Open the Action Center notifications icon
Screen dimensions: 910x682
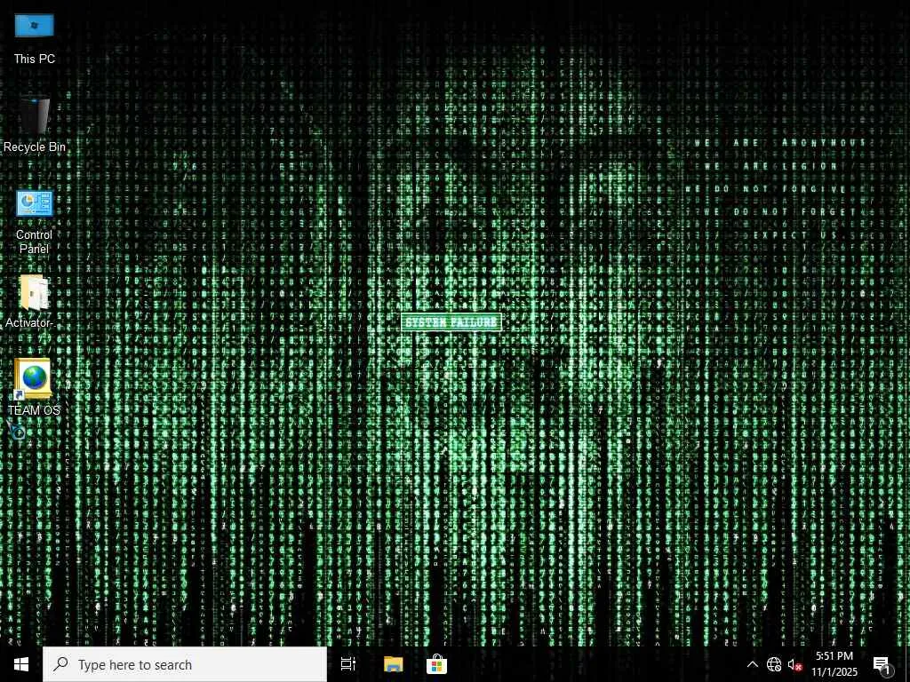click(x=882, y=665)
